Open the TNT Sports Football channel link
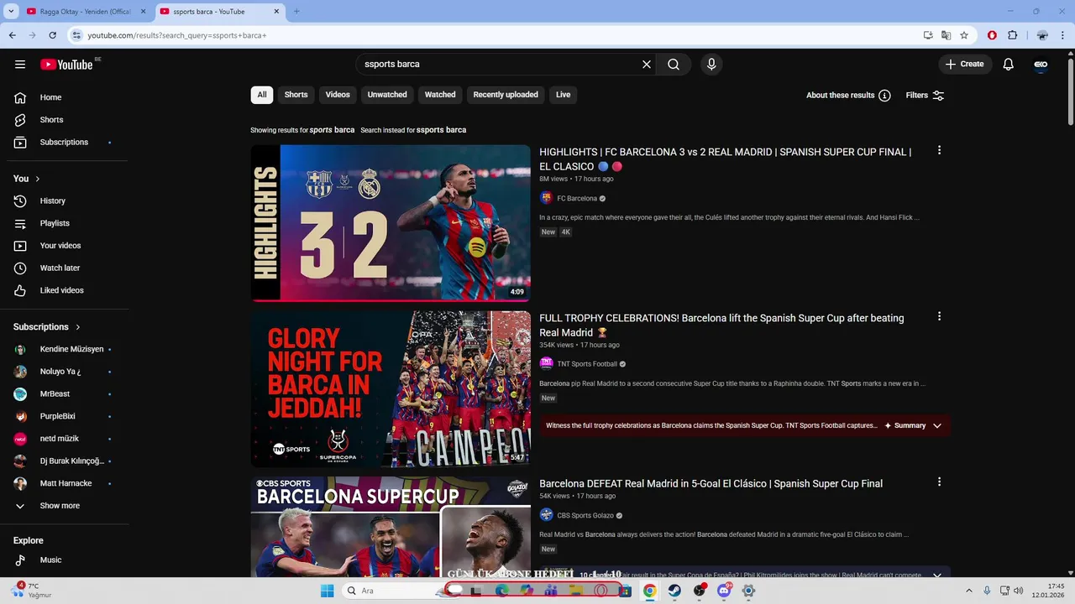Screen dimensions: 1075x604 [x=587, y=364]
